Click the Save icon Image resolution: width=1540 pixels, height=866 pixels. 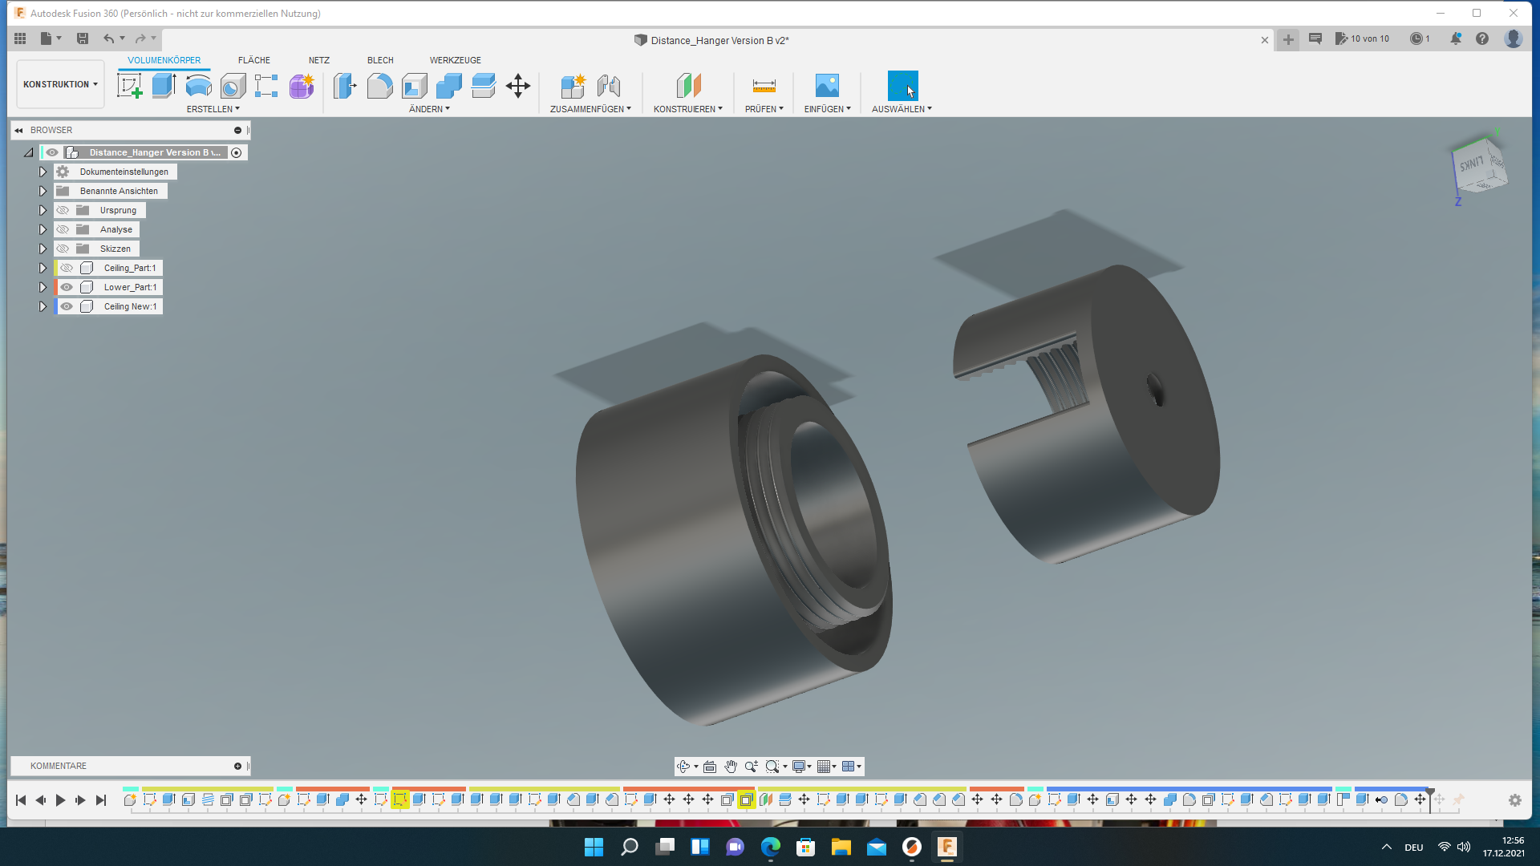(x=82, y=38)
